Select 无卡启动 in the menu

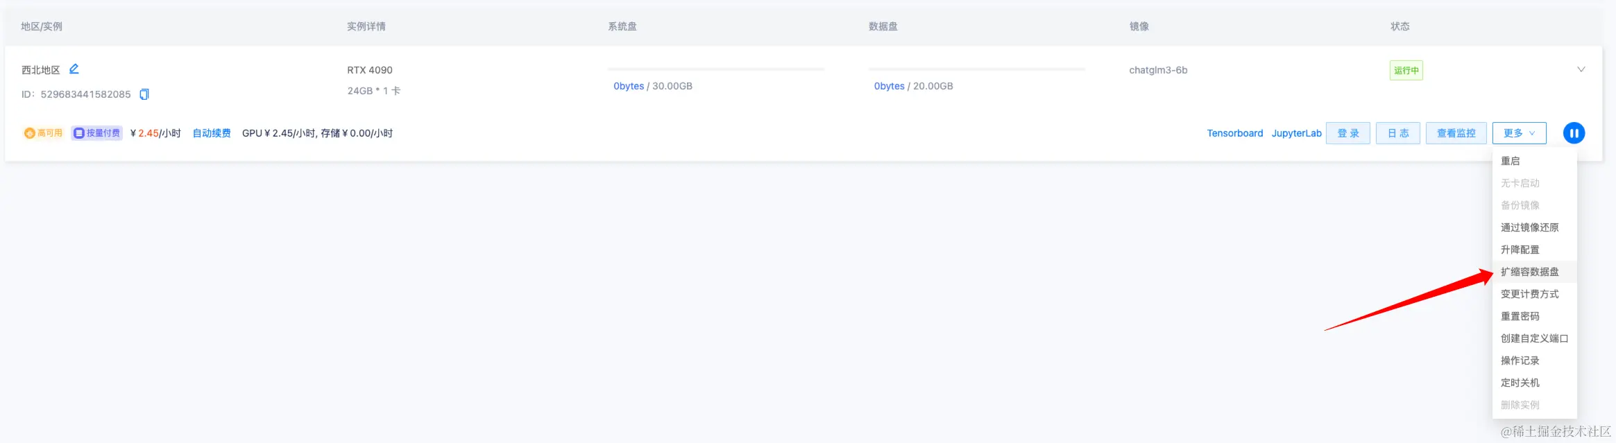[x=1534, y=183]
